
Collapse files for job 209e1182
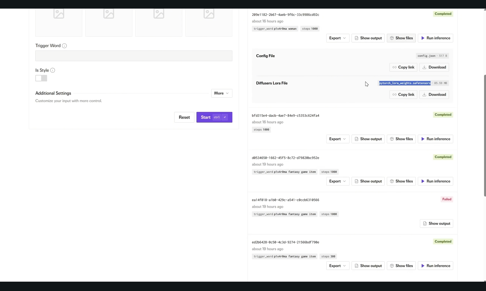401,38
